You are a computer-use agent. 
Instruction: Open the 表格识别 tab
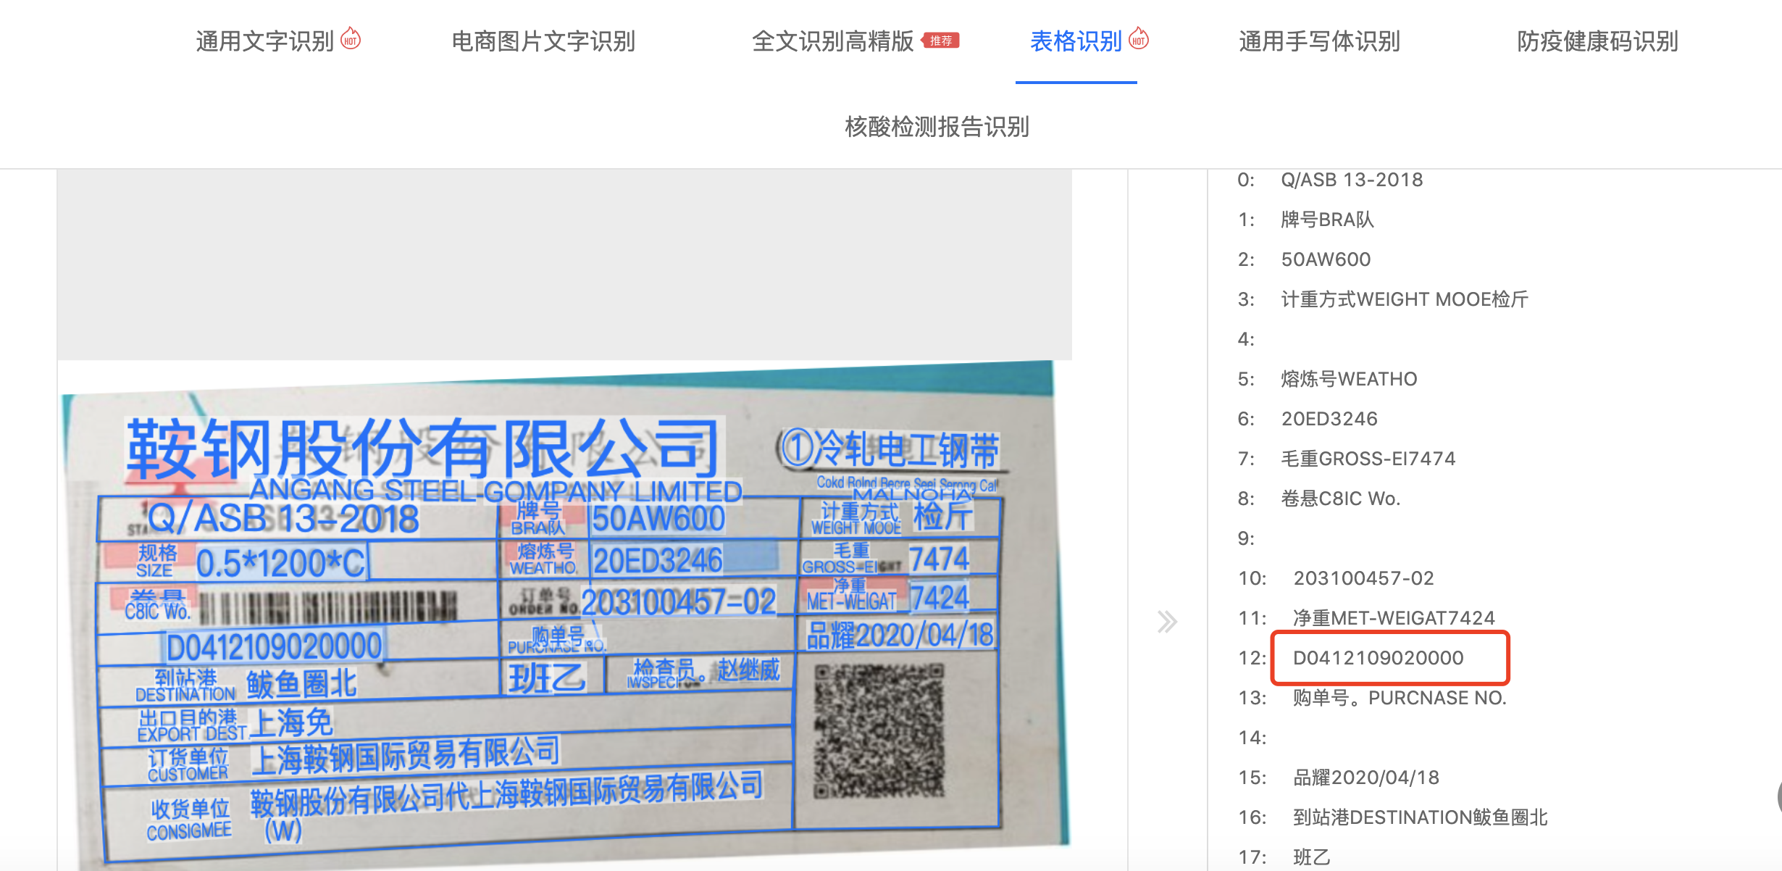pos(1076,41)
